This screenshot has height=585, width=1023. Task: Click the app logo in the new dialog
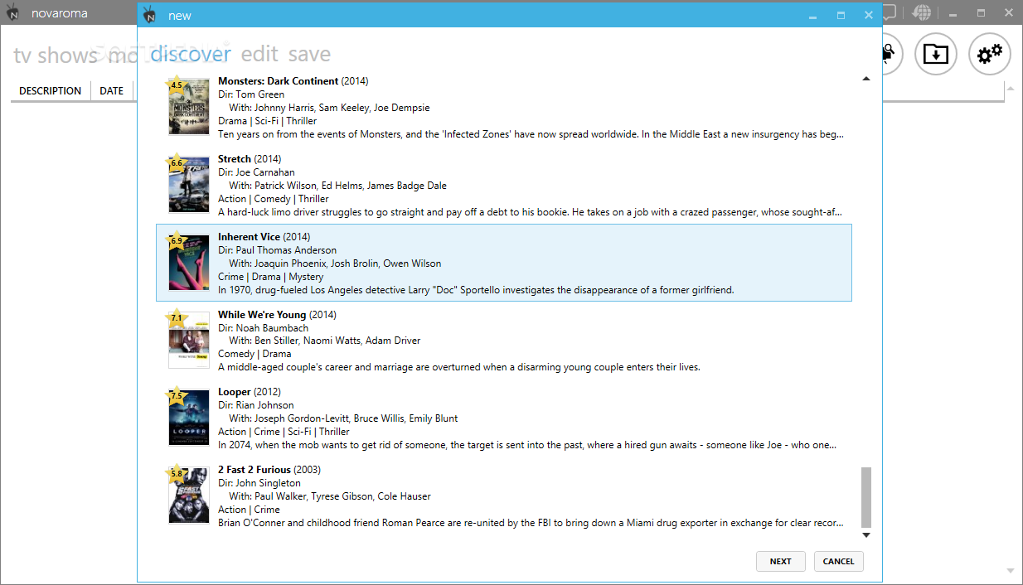click(x=149, y=15)
